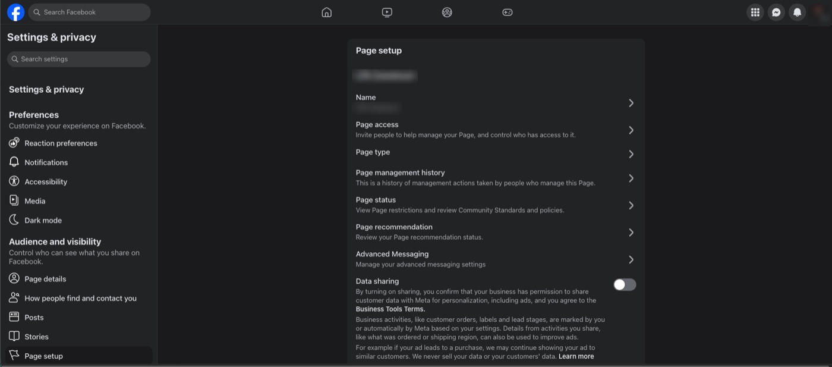
Task: Select Stories in settings sidebar
Action: pyautogui.click(x=78, y=337)
